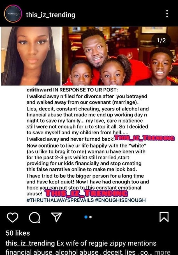Screen dimensions: 178x255
Task: Open comments with the speech bubble icon
Action: pyautogui.click(x=34, y=218)
